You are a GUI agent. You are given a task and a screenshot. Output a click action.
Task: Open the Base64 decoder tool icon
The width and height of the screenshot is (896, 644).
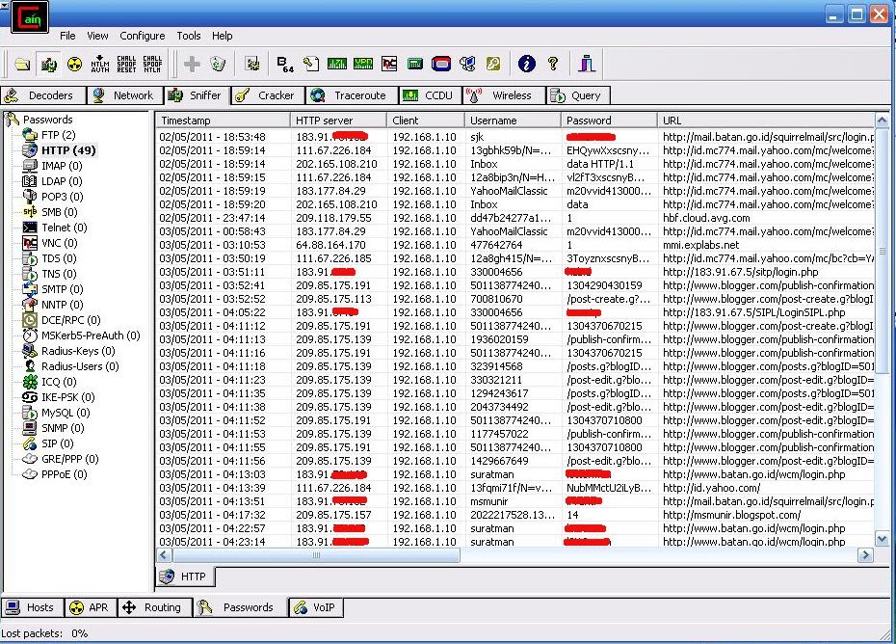pos(285,65)
